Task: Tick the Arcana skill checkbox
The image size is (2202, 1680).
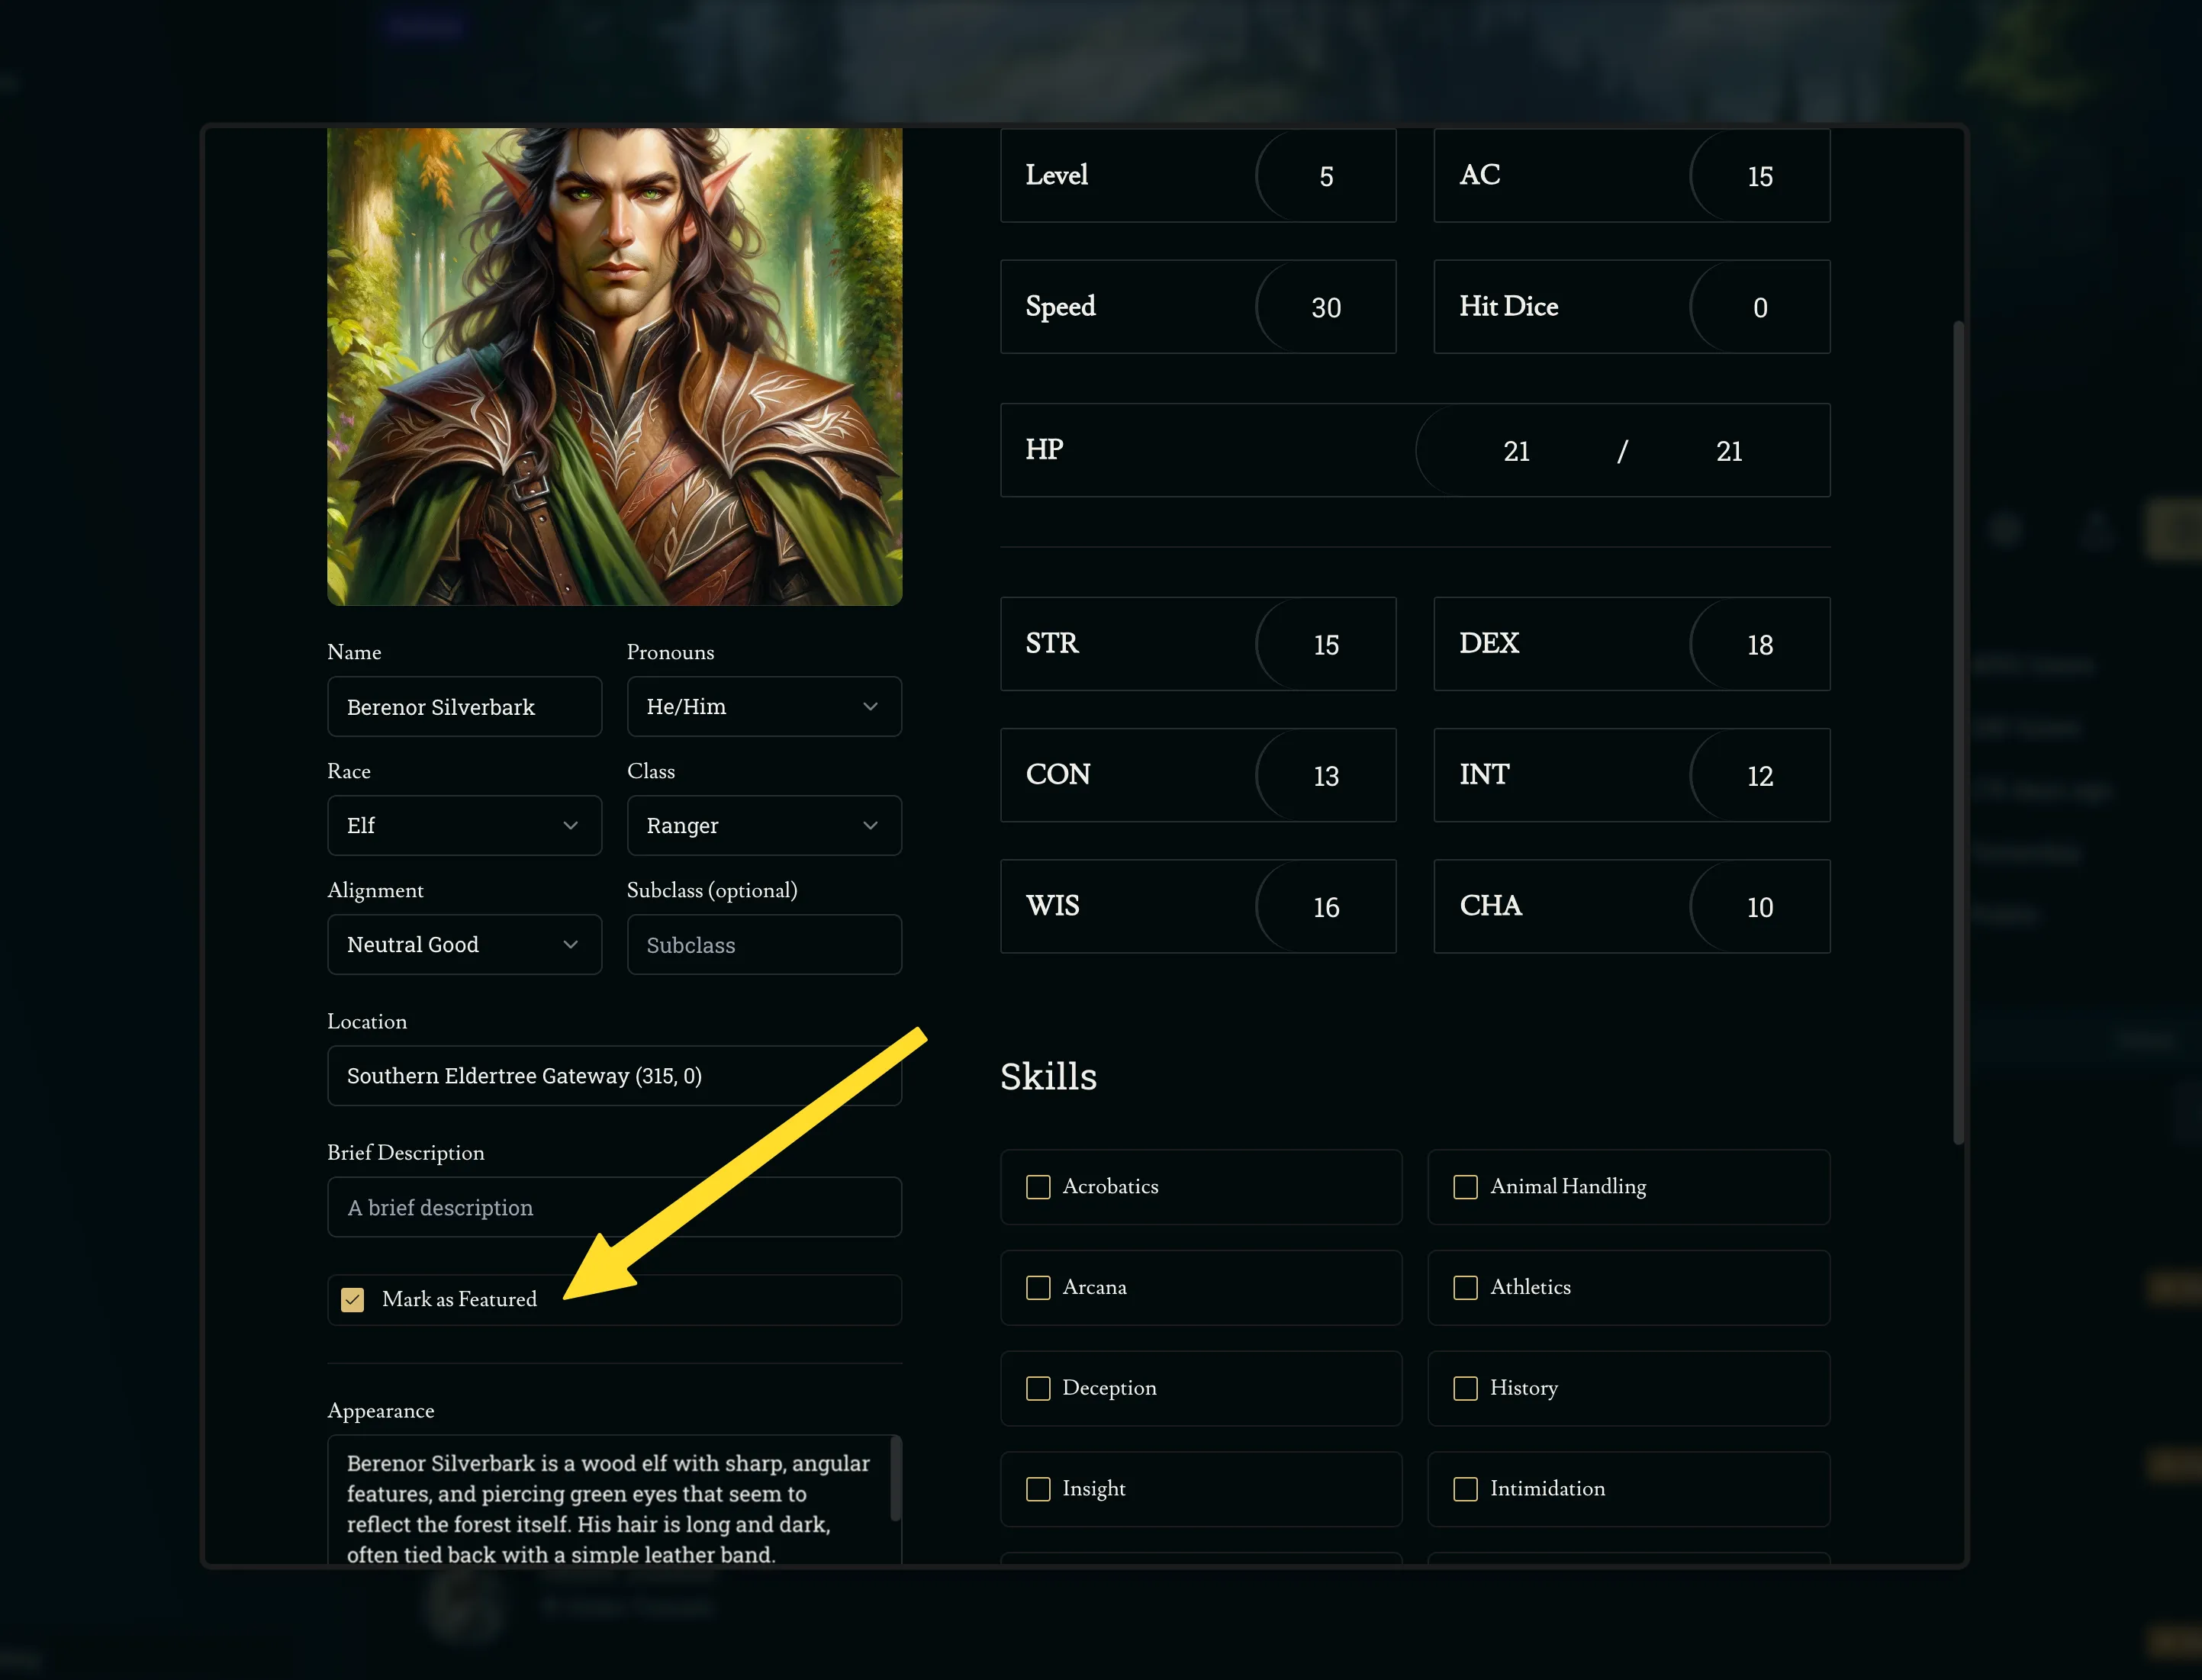Action: (1038, 1287)
